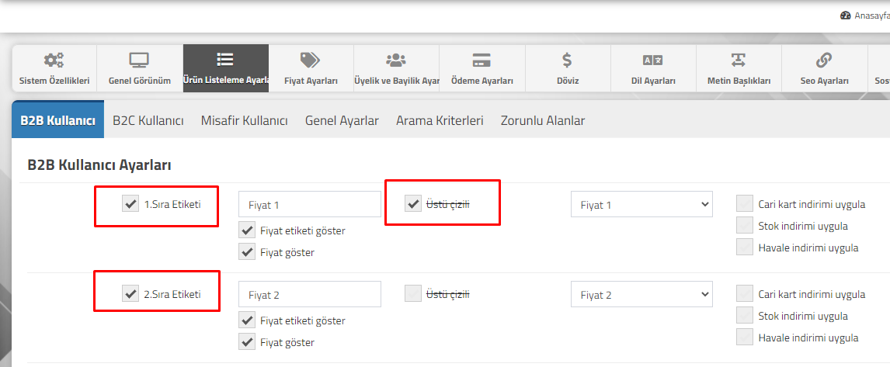Open Ödeme Ayarları credit card icon

pos(482,60)
